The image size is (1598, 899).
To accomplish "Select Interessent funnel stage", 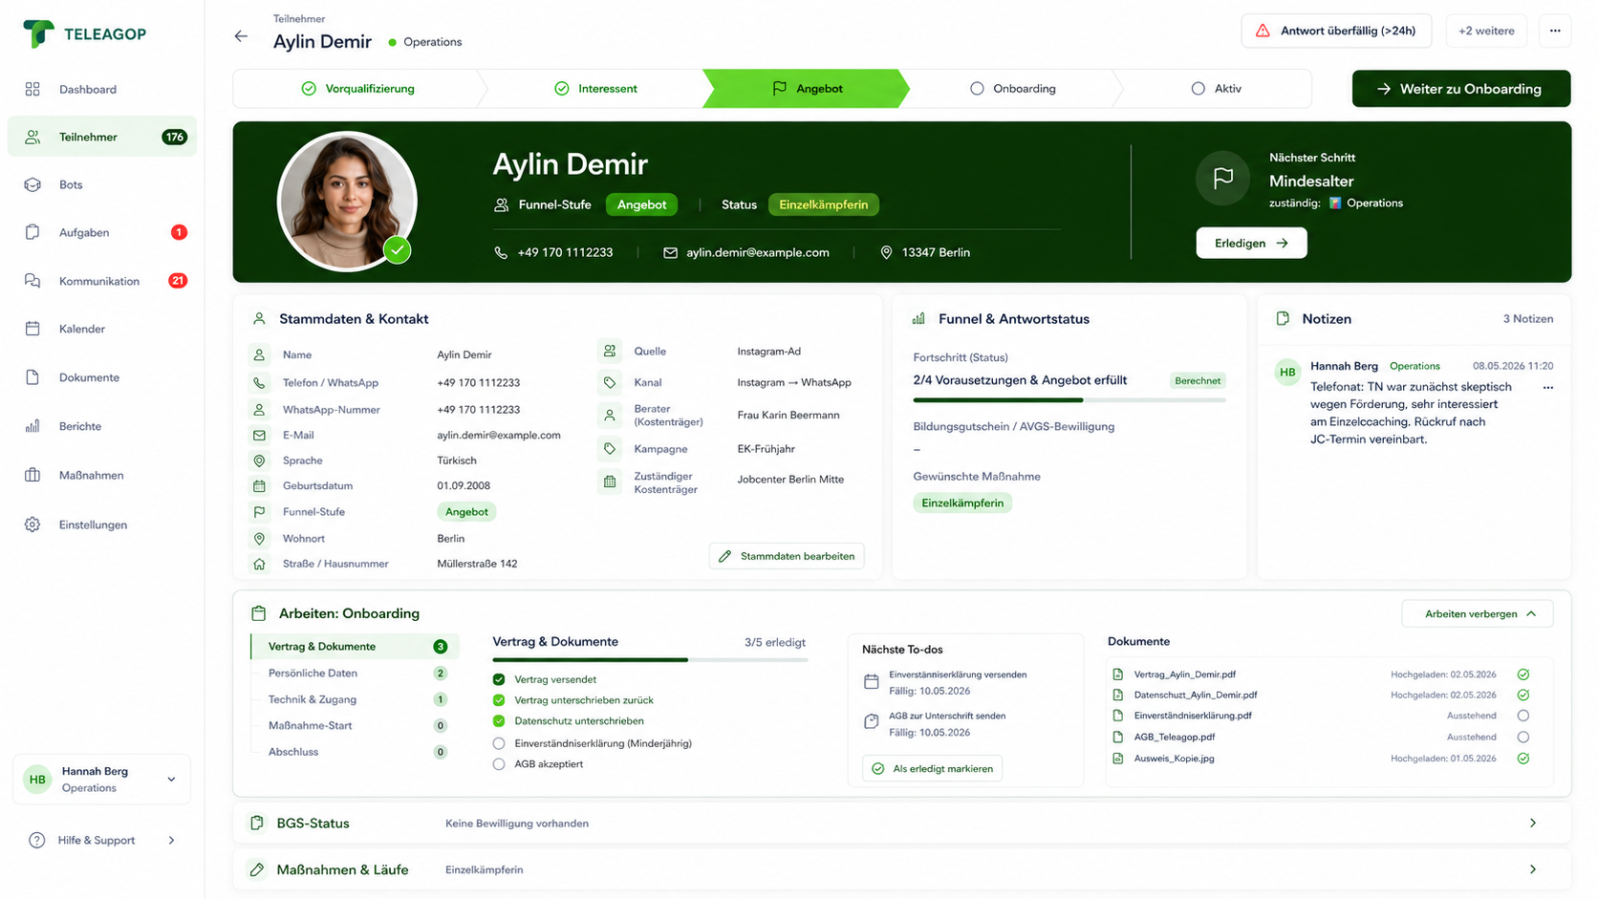I will pyautogui.click(x=595, y=88).
